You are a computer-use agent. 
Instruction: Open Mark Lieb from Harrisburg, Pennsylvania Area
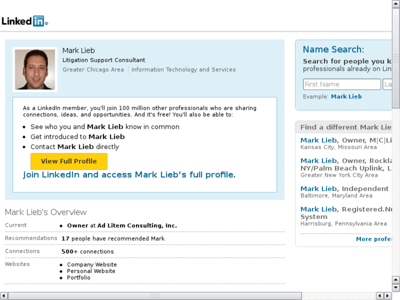(319, 209)
